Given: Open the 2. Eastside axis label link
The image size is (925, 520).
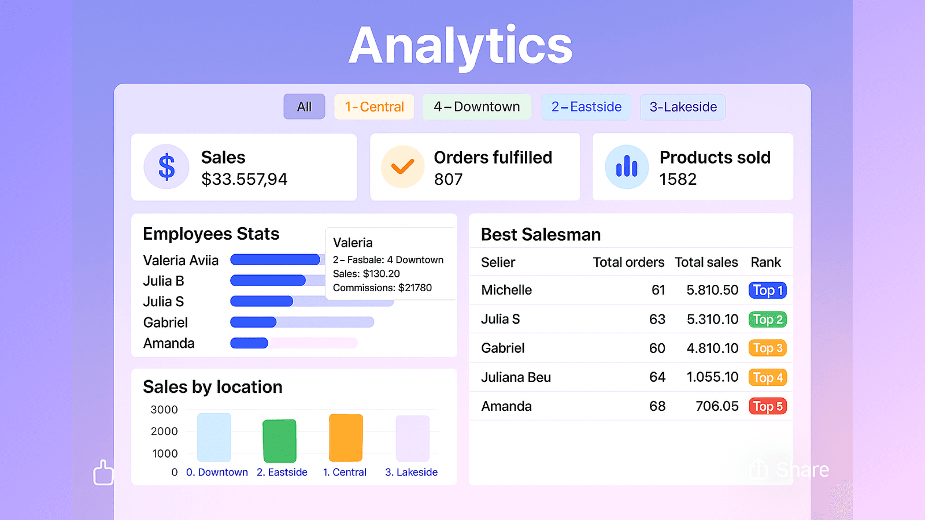Looking at the screenshot, I should 282,472.
